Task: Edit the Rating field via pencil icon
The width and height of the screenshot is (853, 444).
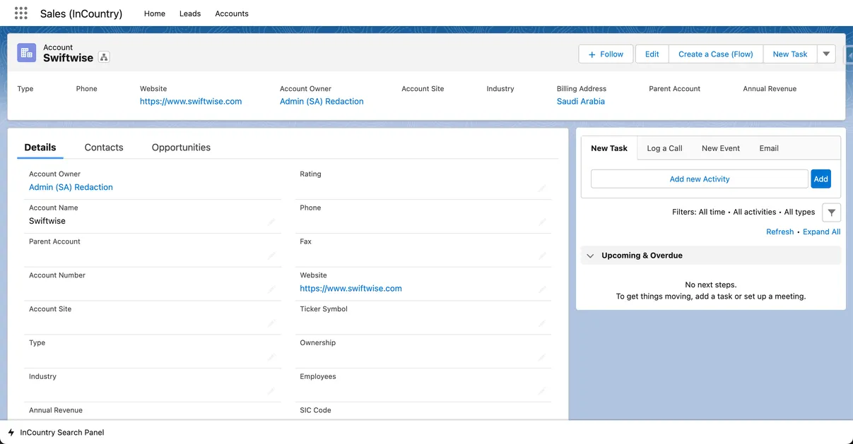Action: tap(542, 188)
